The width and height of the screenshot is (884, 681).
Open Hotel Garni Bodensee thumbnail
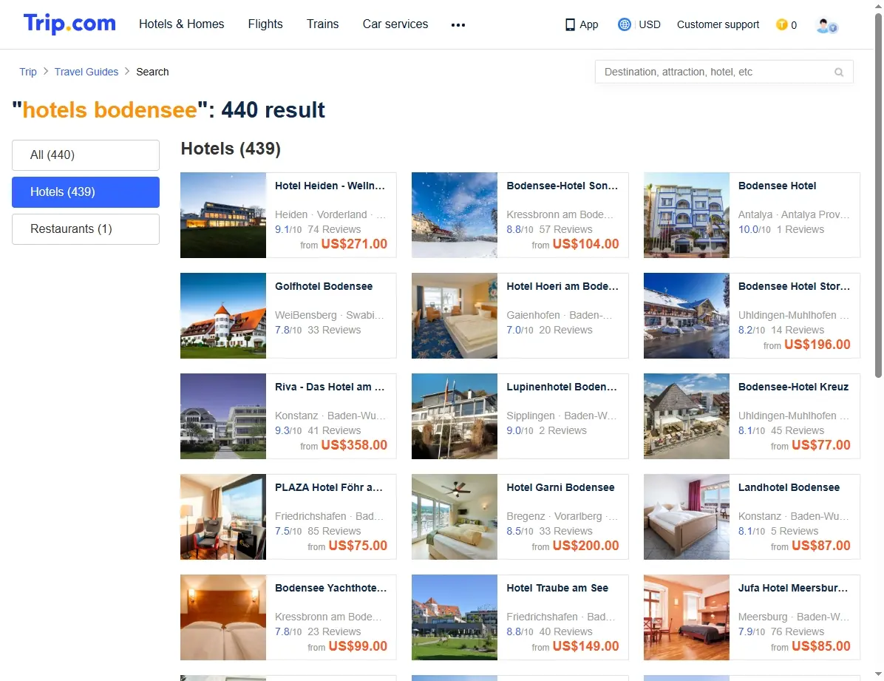point(455,516)
